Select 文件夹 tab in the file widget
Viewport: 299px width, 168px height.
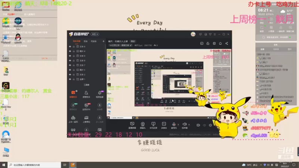click(276, 49)
